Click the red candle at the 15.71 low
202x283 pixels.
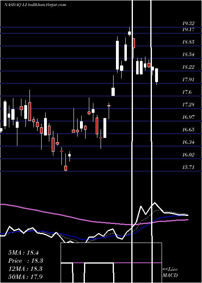coord(65,168)
